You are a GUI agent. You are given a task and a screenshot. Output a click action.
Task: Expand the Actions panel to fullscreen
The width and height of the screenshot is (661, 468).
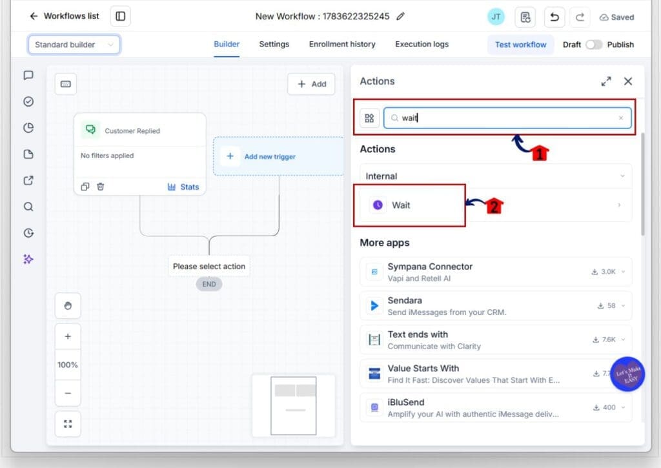point(605,81)
